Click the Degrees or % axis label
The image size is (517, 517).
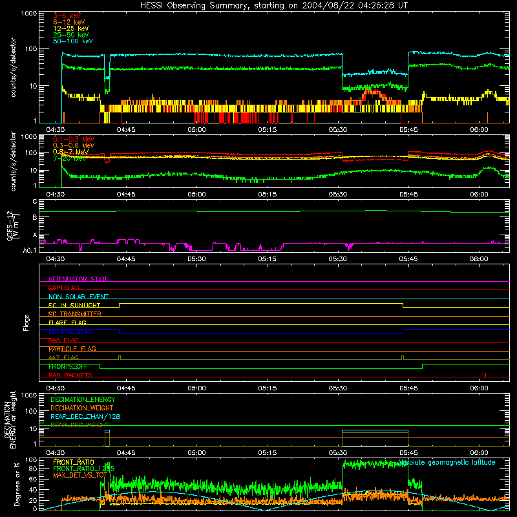point(17,484)
